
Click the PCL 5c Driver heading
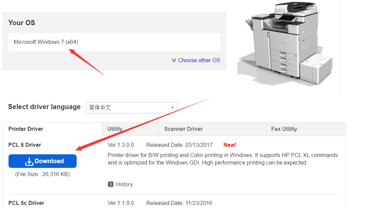coord(26,203)
